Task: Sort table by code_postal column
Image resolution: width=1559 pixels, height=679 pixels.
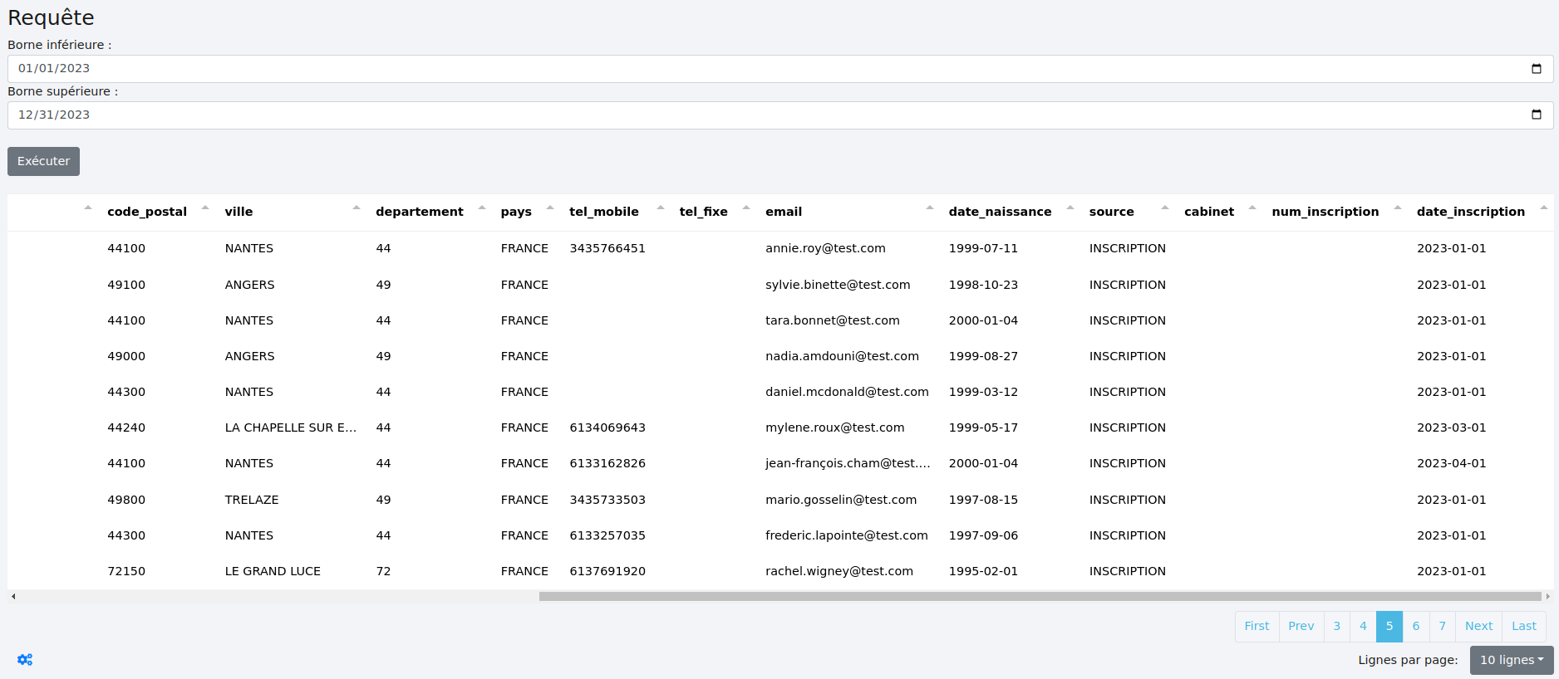Action: 147,212
